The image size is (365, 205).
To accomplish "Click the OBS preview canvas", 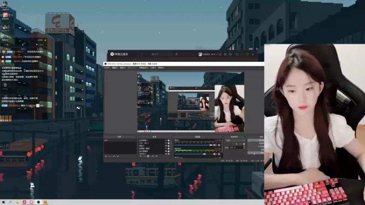I will (191, 102).
